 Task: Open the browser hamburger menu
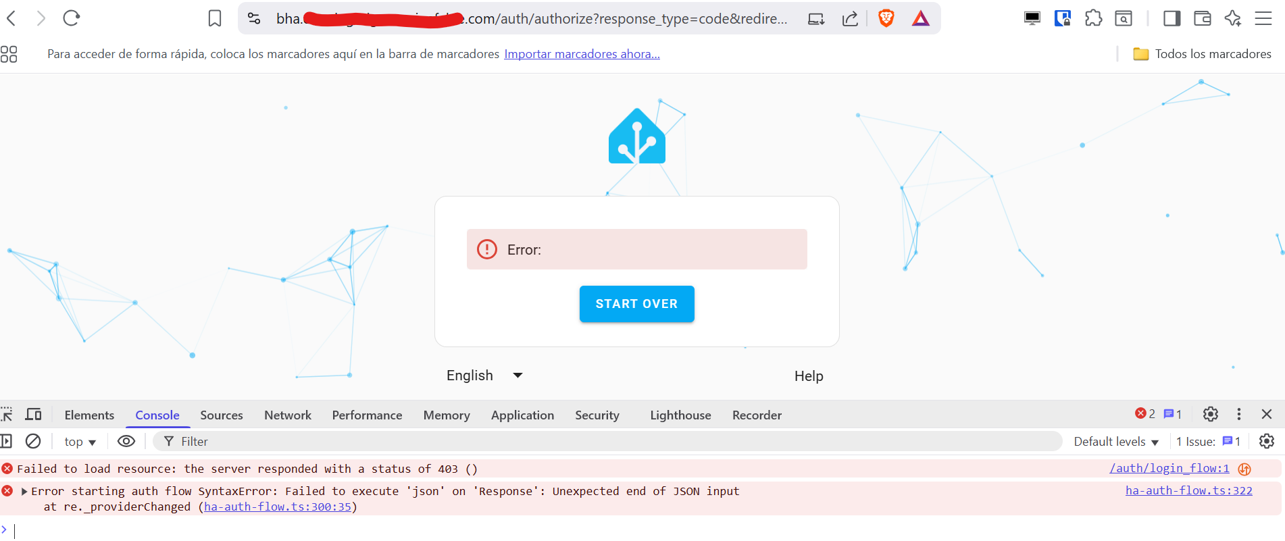1263,18
